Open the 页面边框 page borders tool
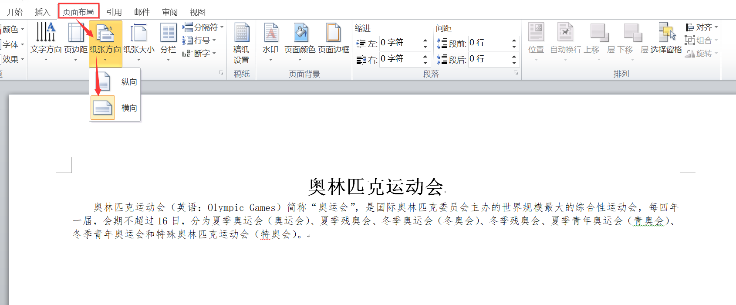Viewport: 736px width, 305px height. coord(334,39)
